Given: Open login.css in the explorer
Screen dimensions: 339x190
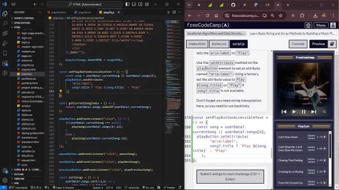Looking at the screenshot, I should click(x=26, y=38).
